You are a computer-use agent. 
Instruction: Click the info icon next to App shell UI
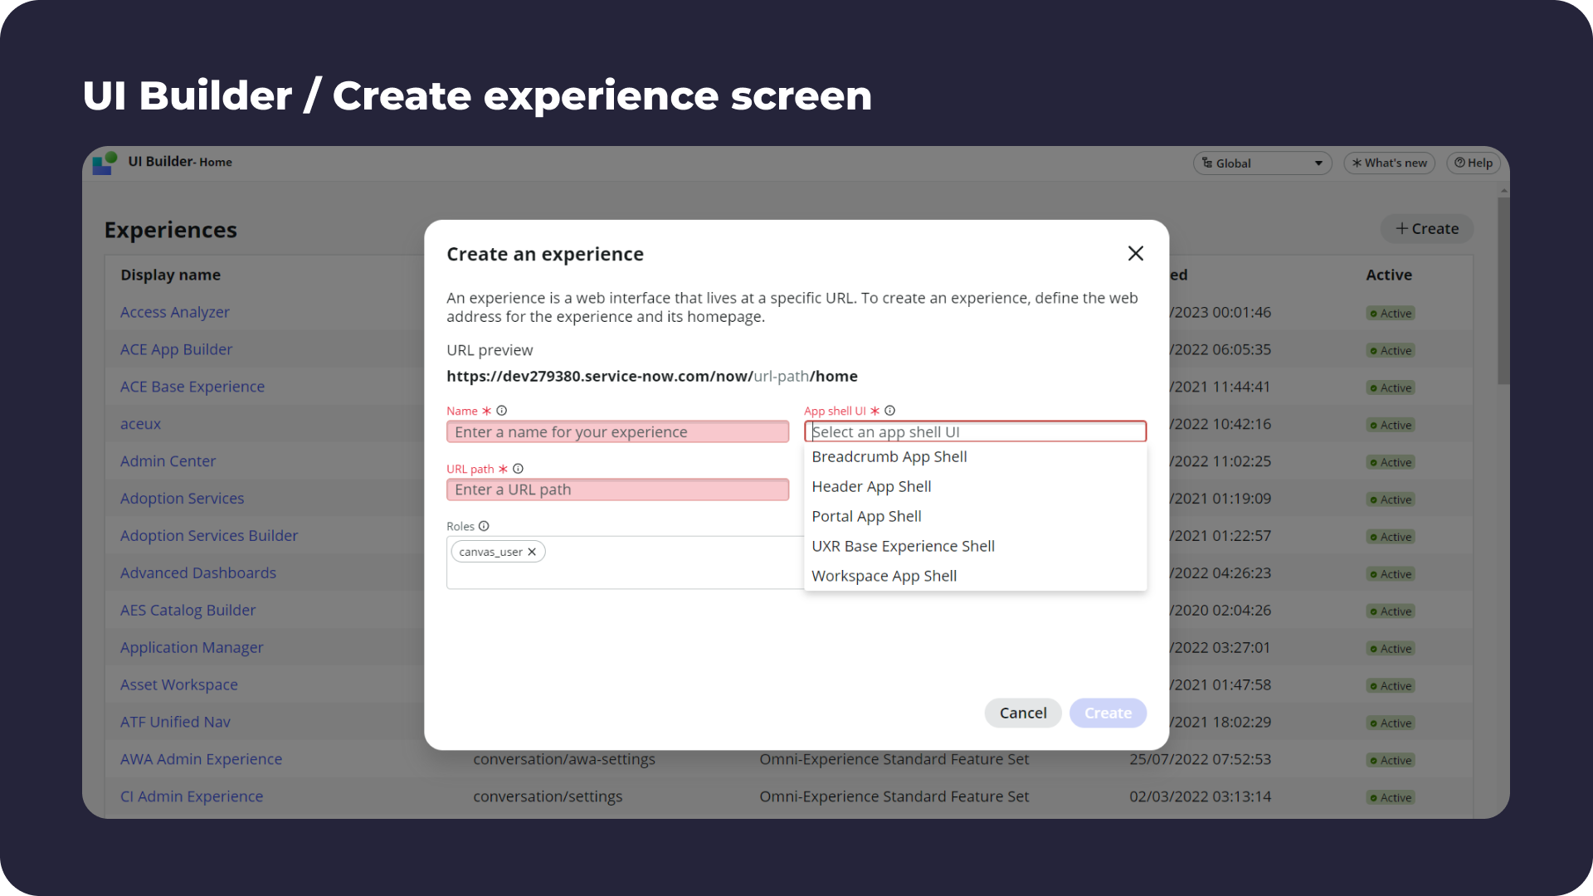[890, 411]
